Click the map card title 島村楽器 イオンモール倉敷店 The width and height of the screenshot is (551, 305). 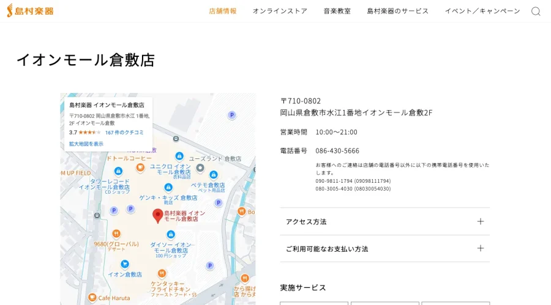pyautogui.click(x=107, y=105)
